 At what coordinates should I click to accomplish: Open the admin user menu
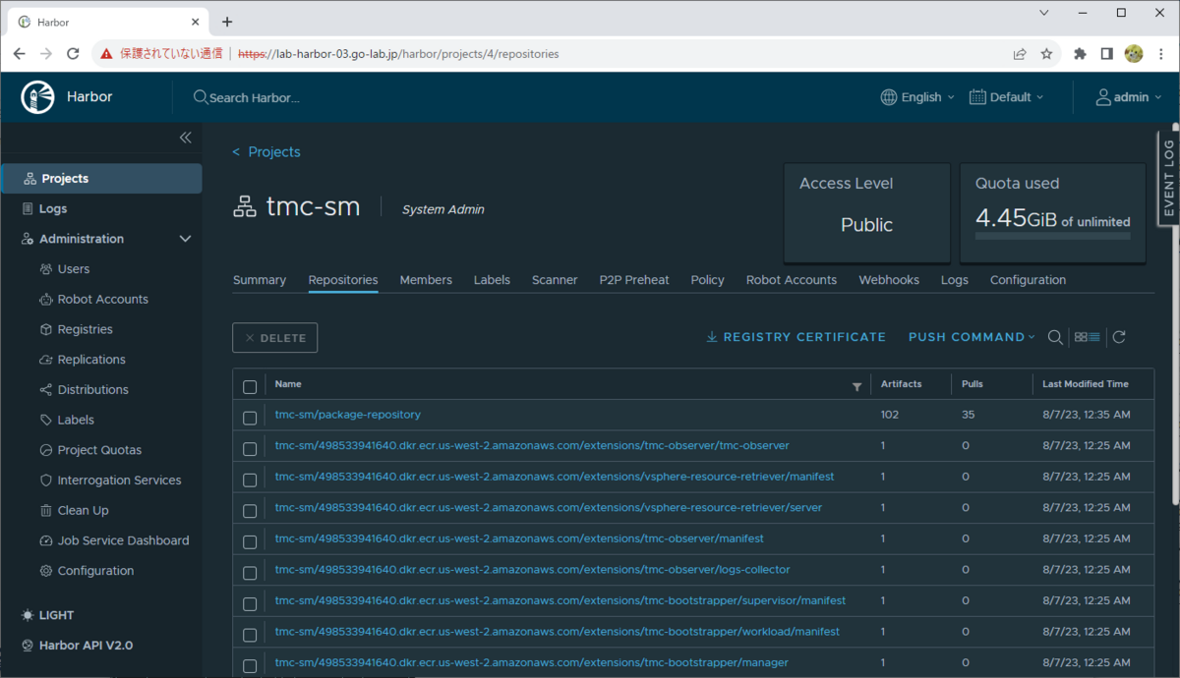[x=1129, y=97]
